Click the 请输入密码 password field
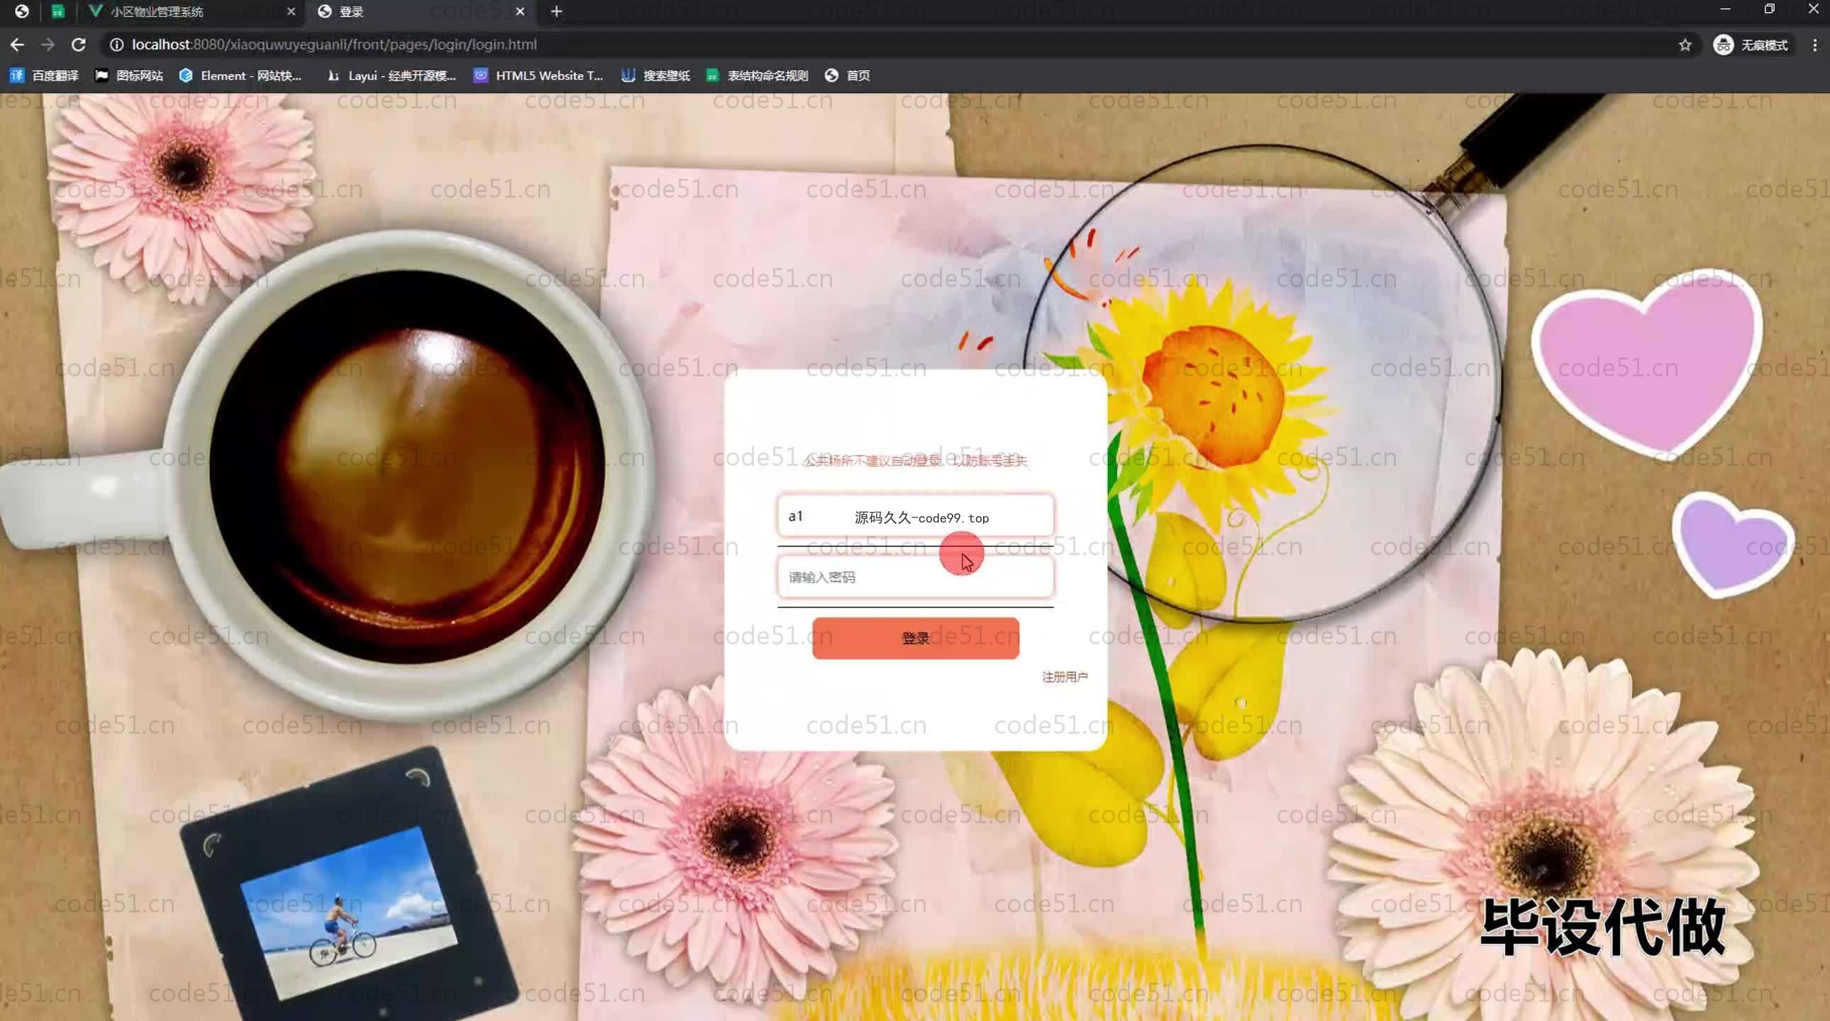The image size is (1830, 1021). click(915, 576)
